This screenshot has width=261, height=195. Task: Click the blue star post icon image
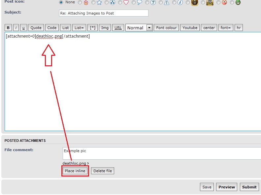coord(99,2)
